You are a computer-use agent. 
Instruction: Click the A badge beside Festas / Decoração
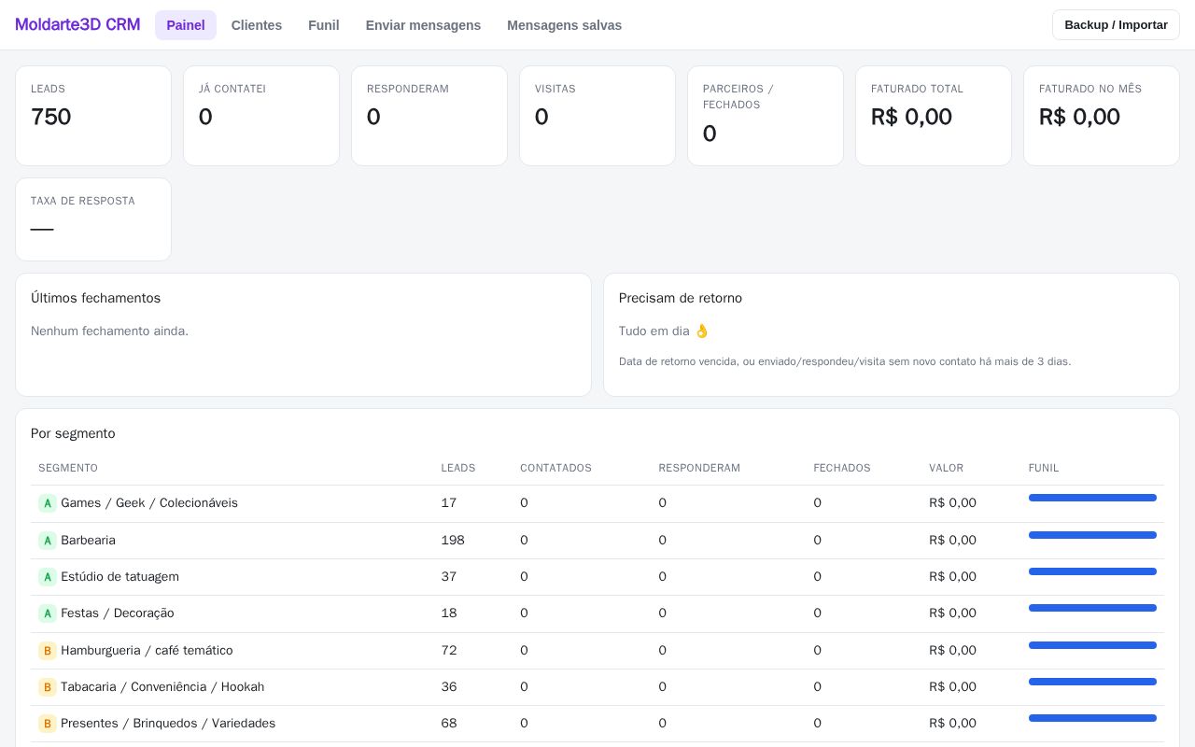coord(48,613)
